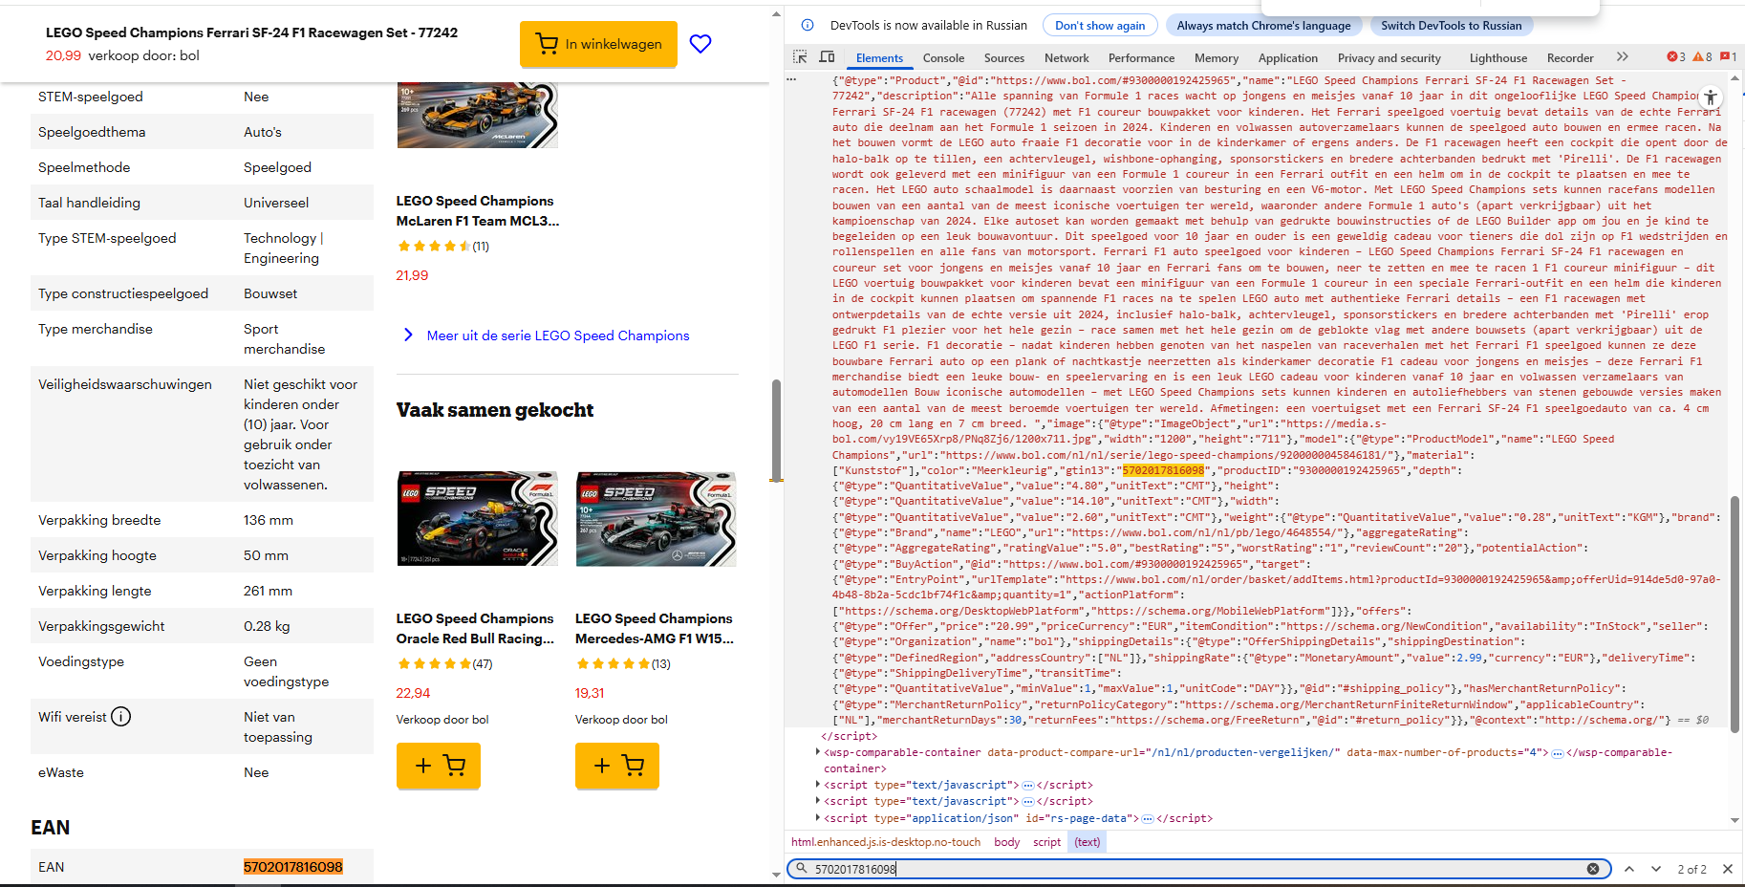Click the info icon in the DevTools notification

tap(808, 25)
